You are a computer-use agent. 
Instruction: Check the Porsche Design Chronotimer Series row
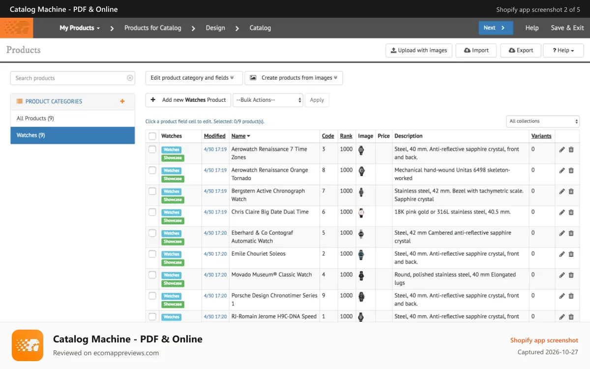click(152, 296)
